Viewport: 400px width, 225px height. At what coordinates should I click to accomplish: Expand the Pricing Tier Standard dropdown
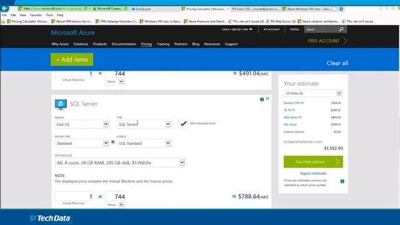click(x=82, y=143)
